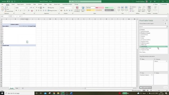Open the IMDB Rating field dropdown arrow

(x=166, y=46)
